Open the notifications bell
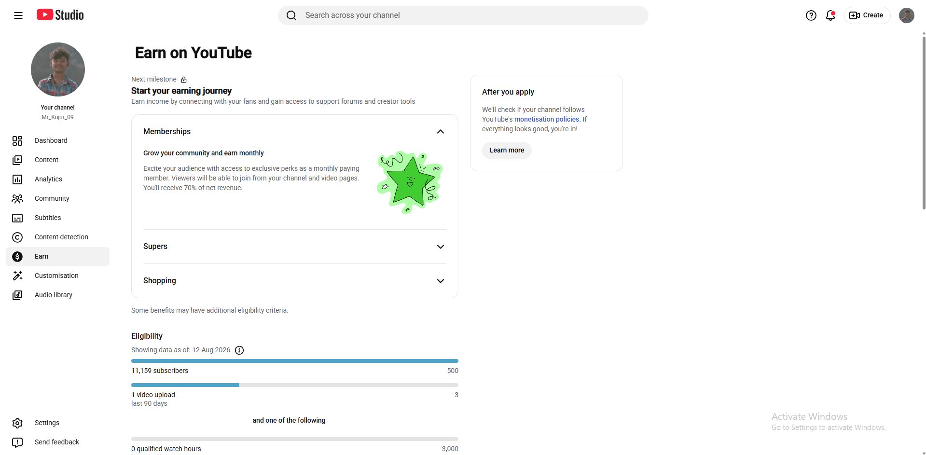 click(x=830, y=15)
